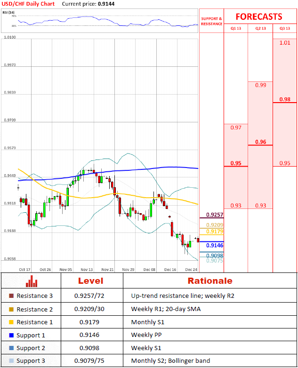Click the SUPPORT & RESISTANCE column header
This screenshot has width=298, height=368.
pyautogui.click(x=211, y=21)
